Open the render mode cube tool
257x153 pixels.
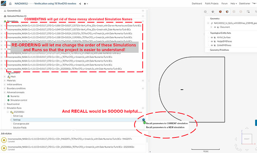[213, 11]
